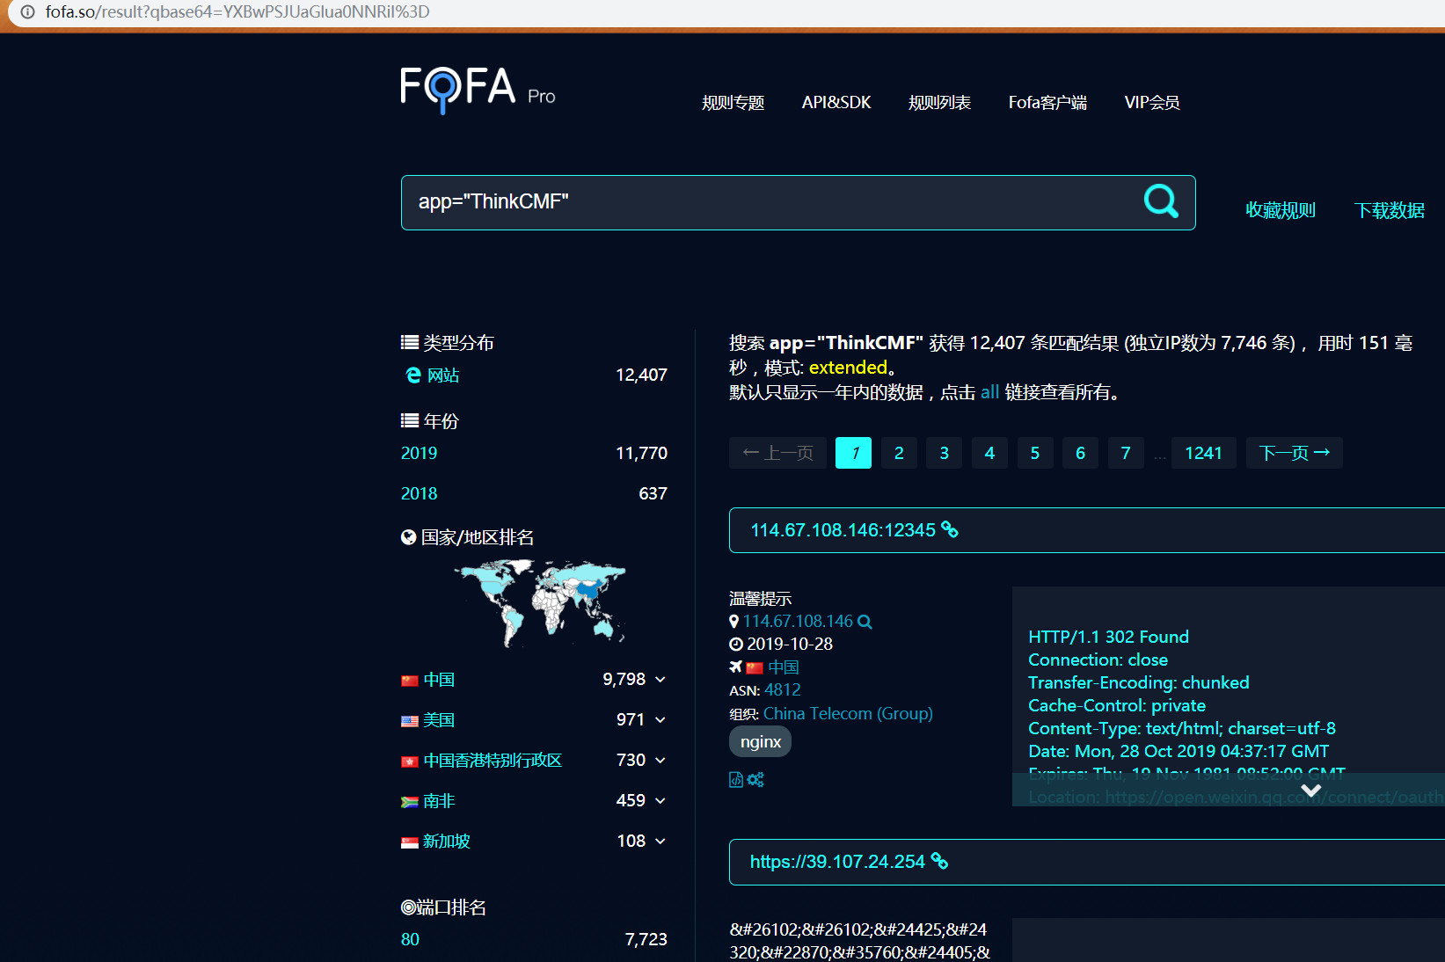Open the VIP会员 menu item
Viewport: 1445px width, 962px height.
(x=1151, y=103)
